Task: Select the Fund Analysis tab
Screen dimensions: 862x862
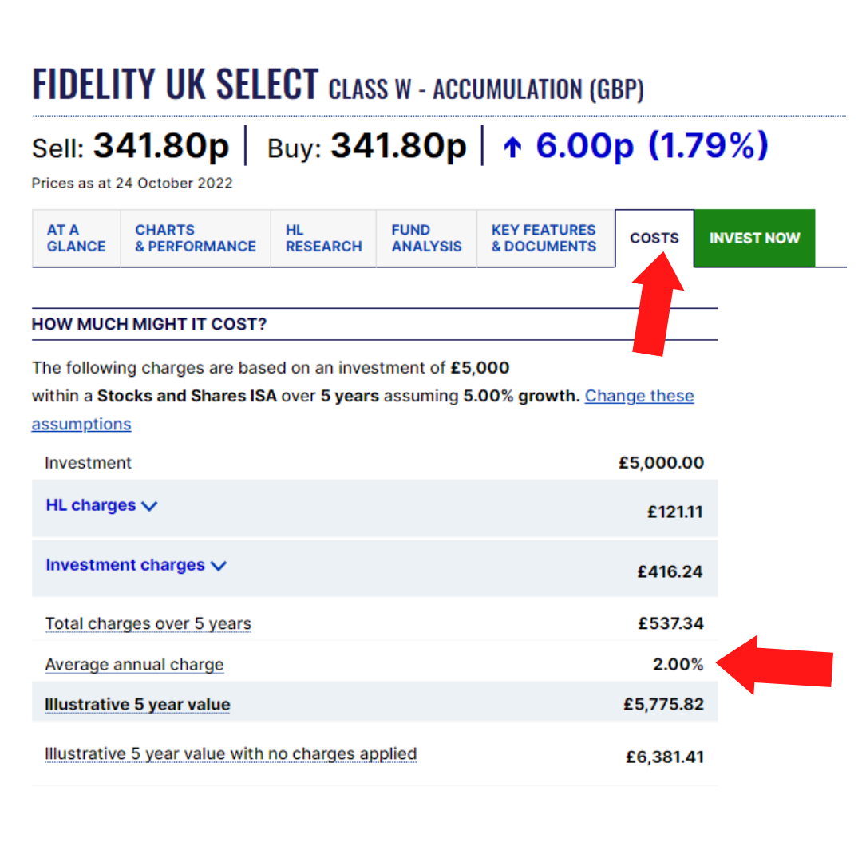Action: coord(426,238)
